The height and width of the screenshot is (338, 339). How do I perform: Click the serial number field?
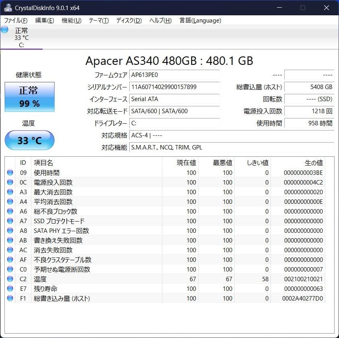[x=174, y=87]
